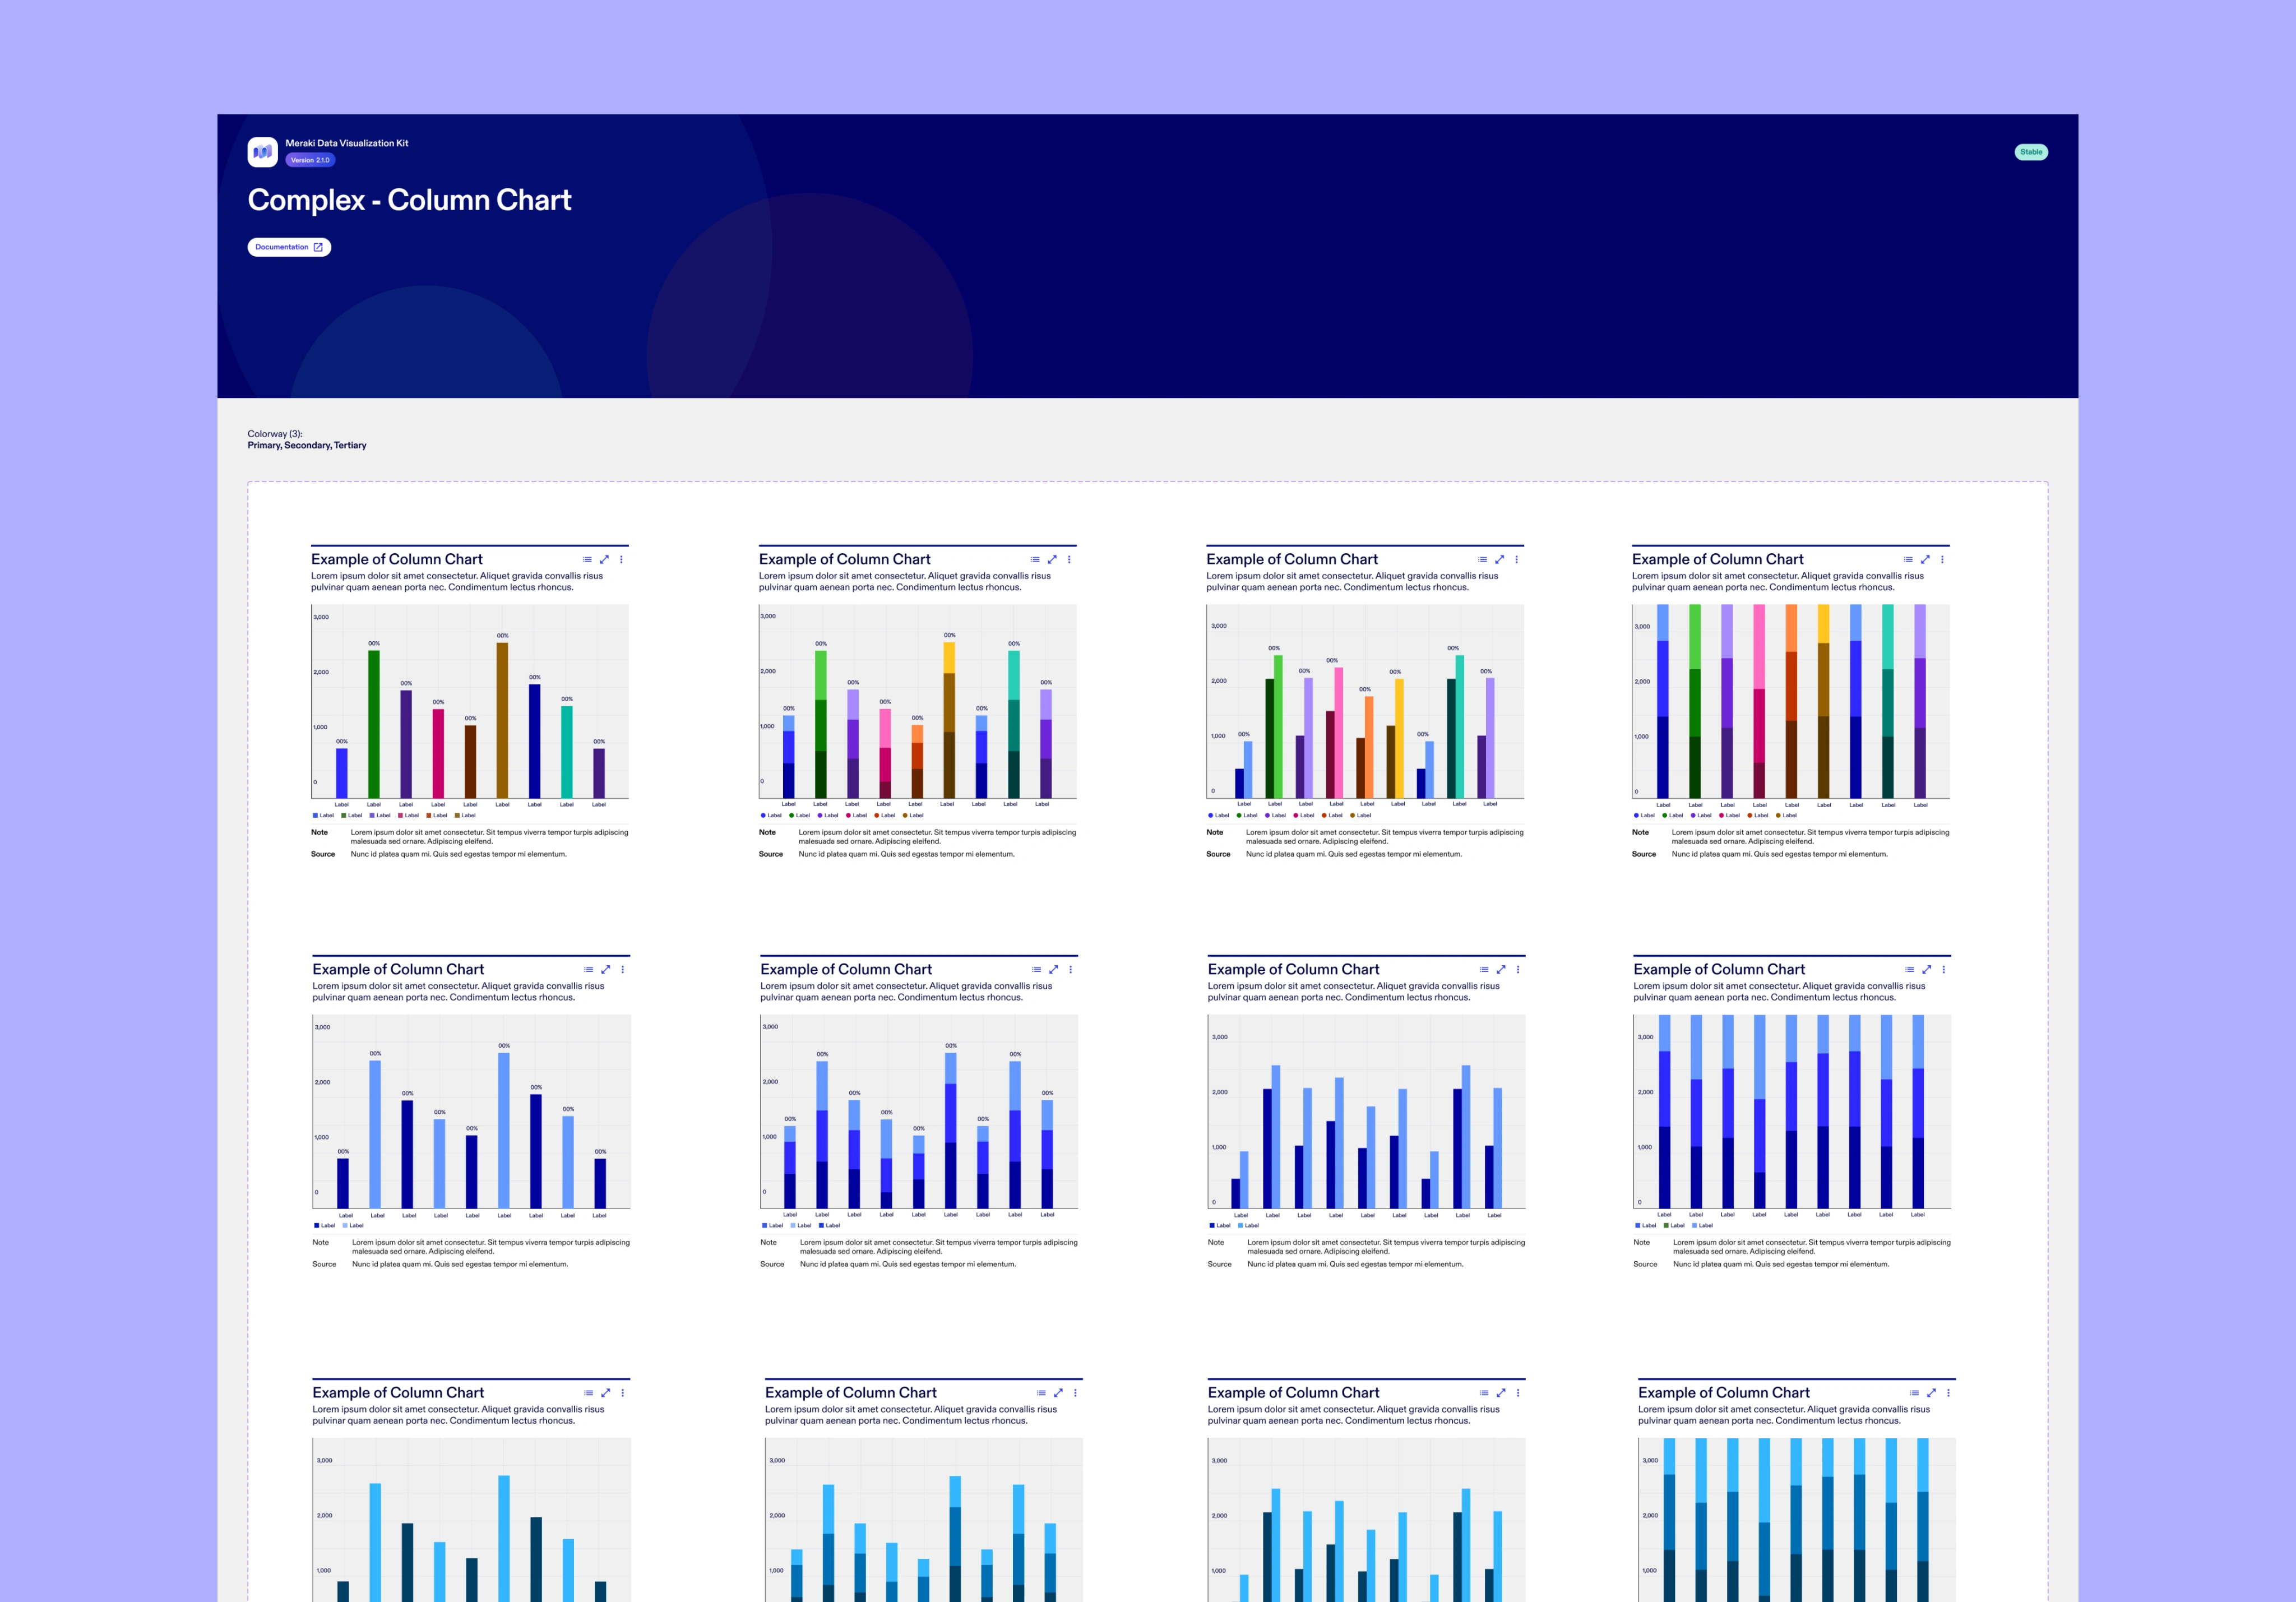Click the Version 2.1.0 badge
This screenshot has width=2296, height=1602.
(x=310, y=160)
